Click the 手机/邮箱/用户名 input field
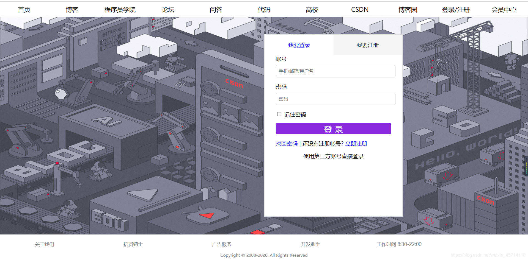 (335, 71)
